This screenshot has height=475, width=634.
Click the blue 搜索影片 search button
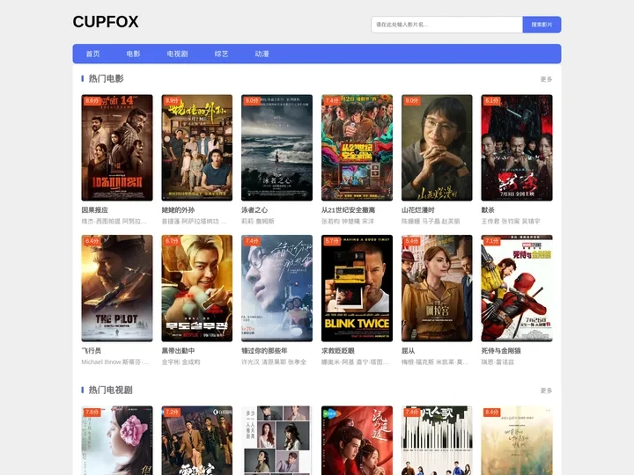(x=542, y=25)
